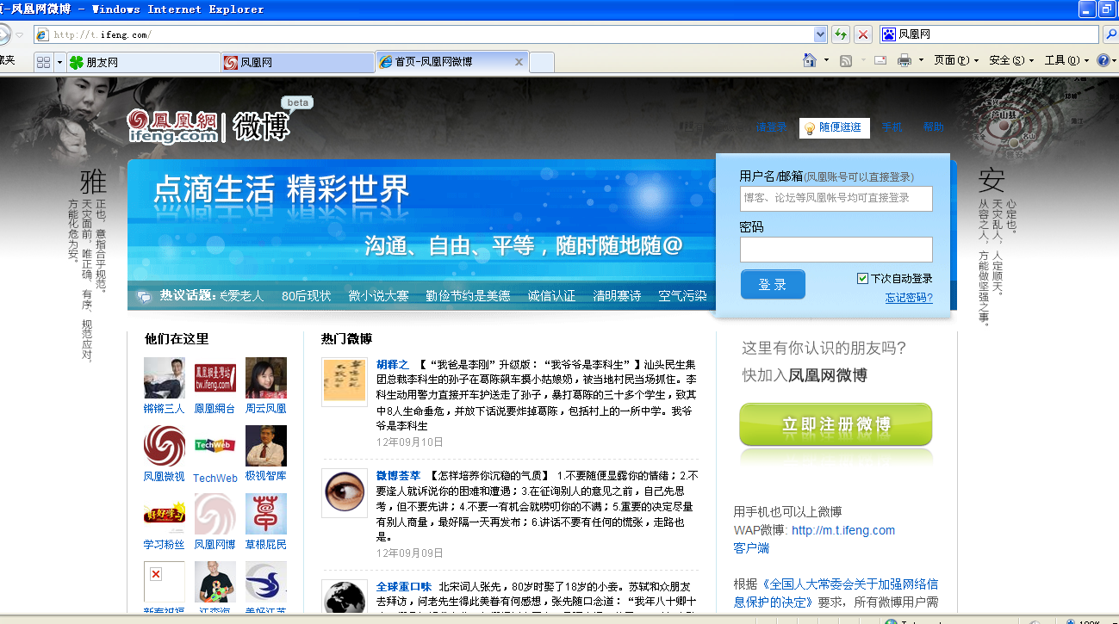This screenshot has height=624, width=1119.
Task: Click the 登录 button
Action: click(773, 285)
